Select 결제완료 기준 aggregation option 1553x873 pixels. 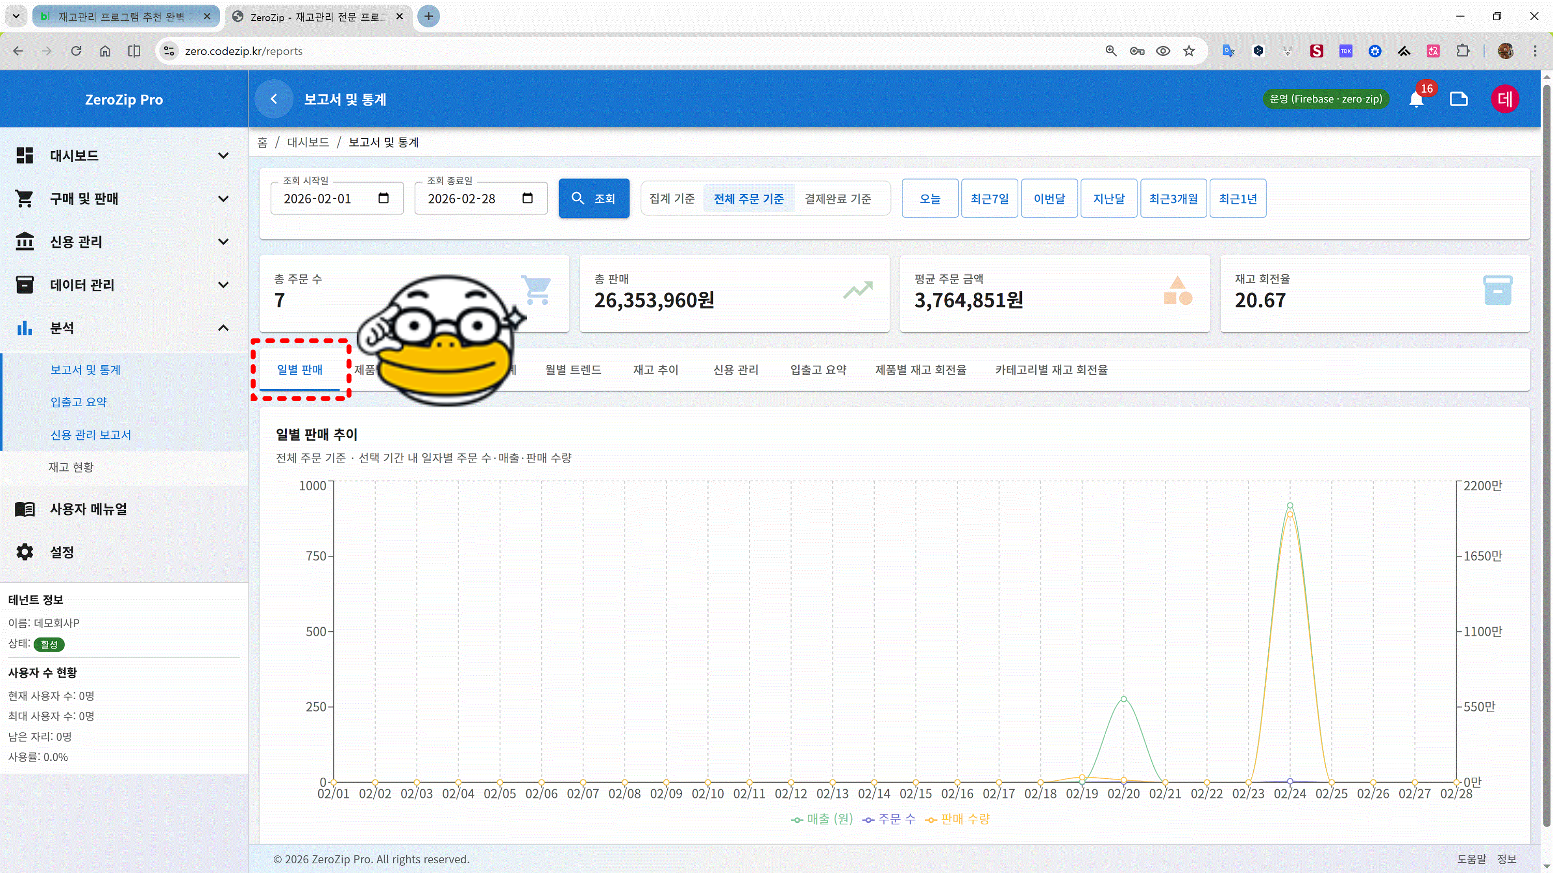pyautogui.click(x=838, y=198)
